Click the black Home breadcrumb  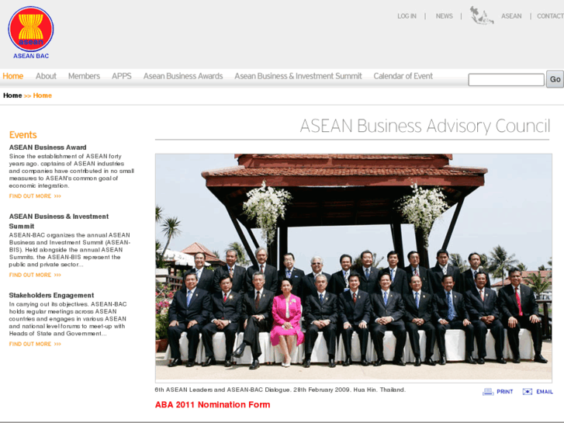pos(12,95)
